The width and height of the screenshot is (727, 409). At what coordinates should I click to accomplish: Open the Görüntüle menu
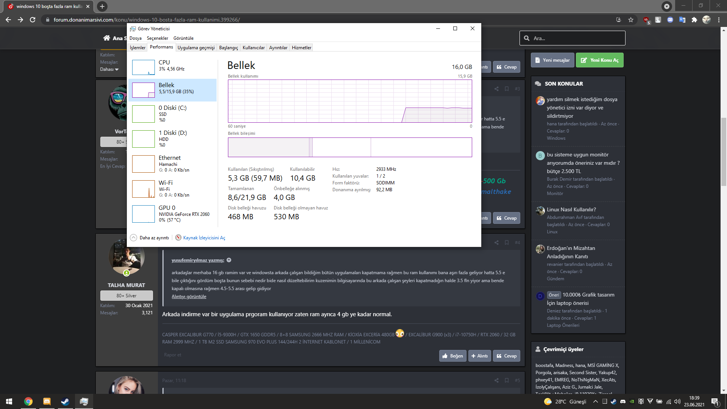(x=183, y=38)
